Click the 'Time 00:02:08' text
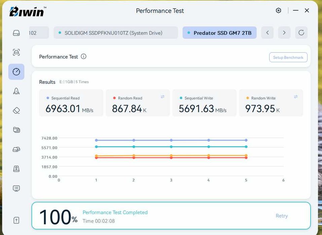322x235 pixels. tap(99, 221)
